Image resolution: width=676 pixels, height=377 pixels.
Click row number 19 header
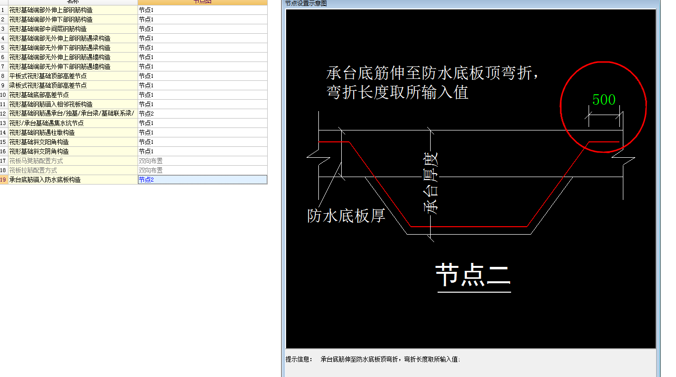click(4, 180)
